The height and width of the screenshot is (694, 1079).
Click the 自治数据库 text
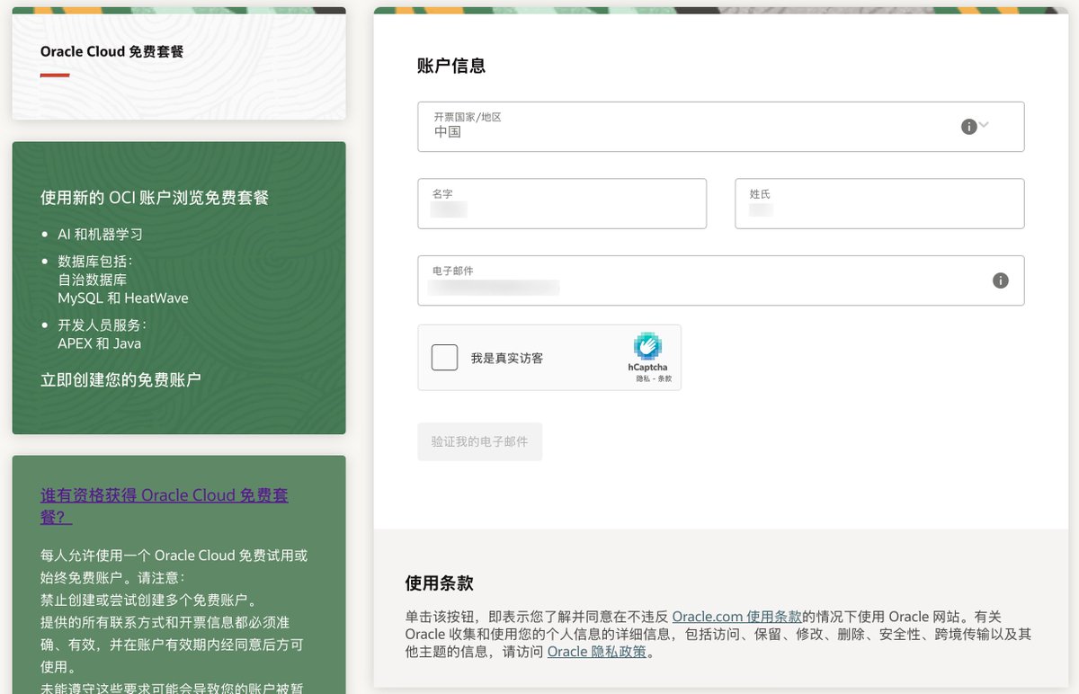coord(92,280)
